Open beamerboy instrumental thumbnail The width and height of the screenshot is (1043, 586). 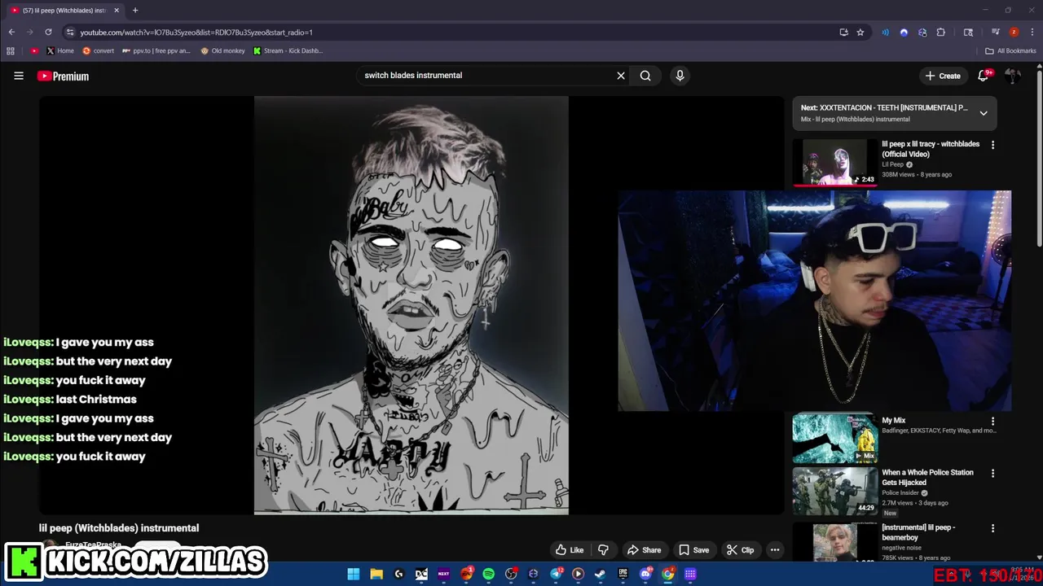835,542
